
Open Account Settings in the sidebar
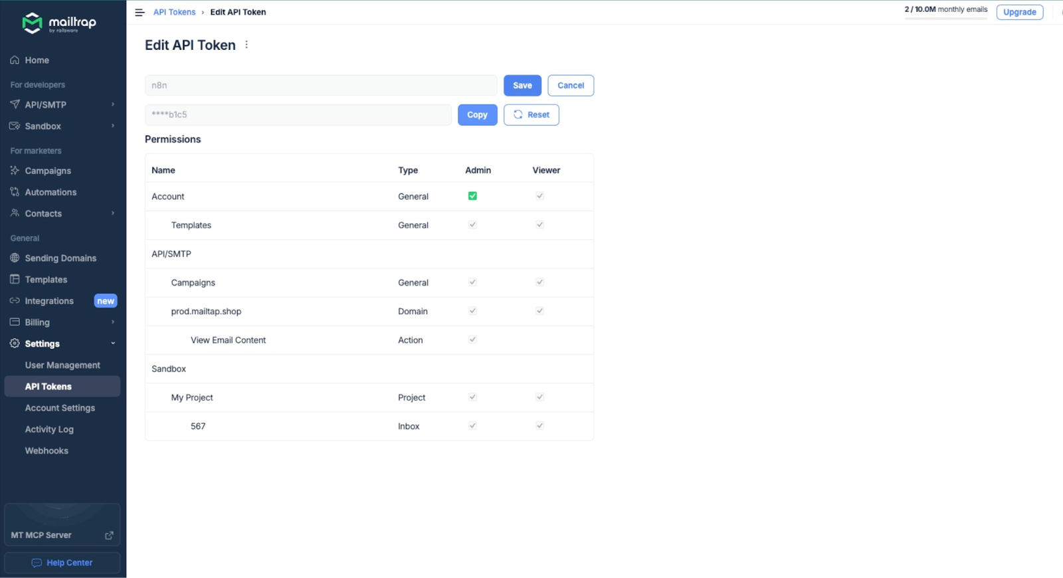tap(60, 408)
